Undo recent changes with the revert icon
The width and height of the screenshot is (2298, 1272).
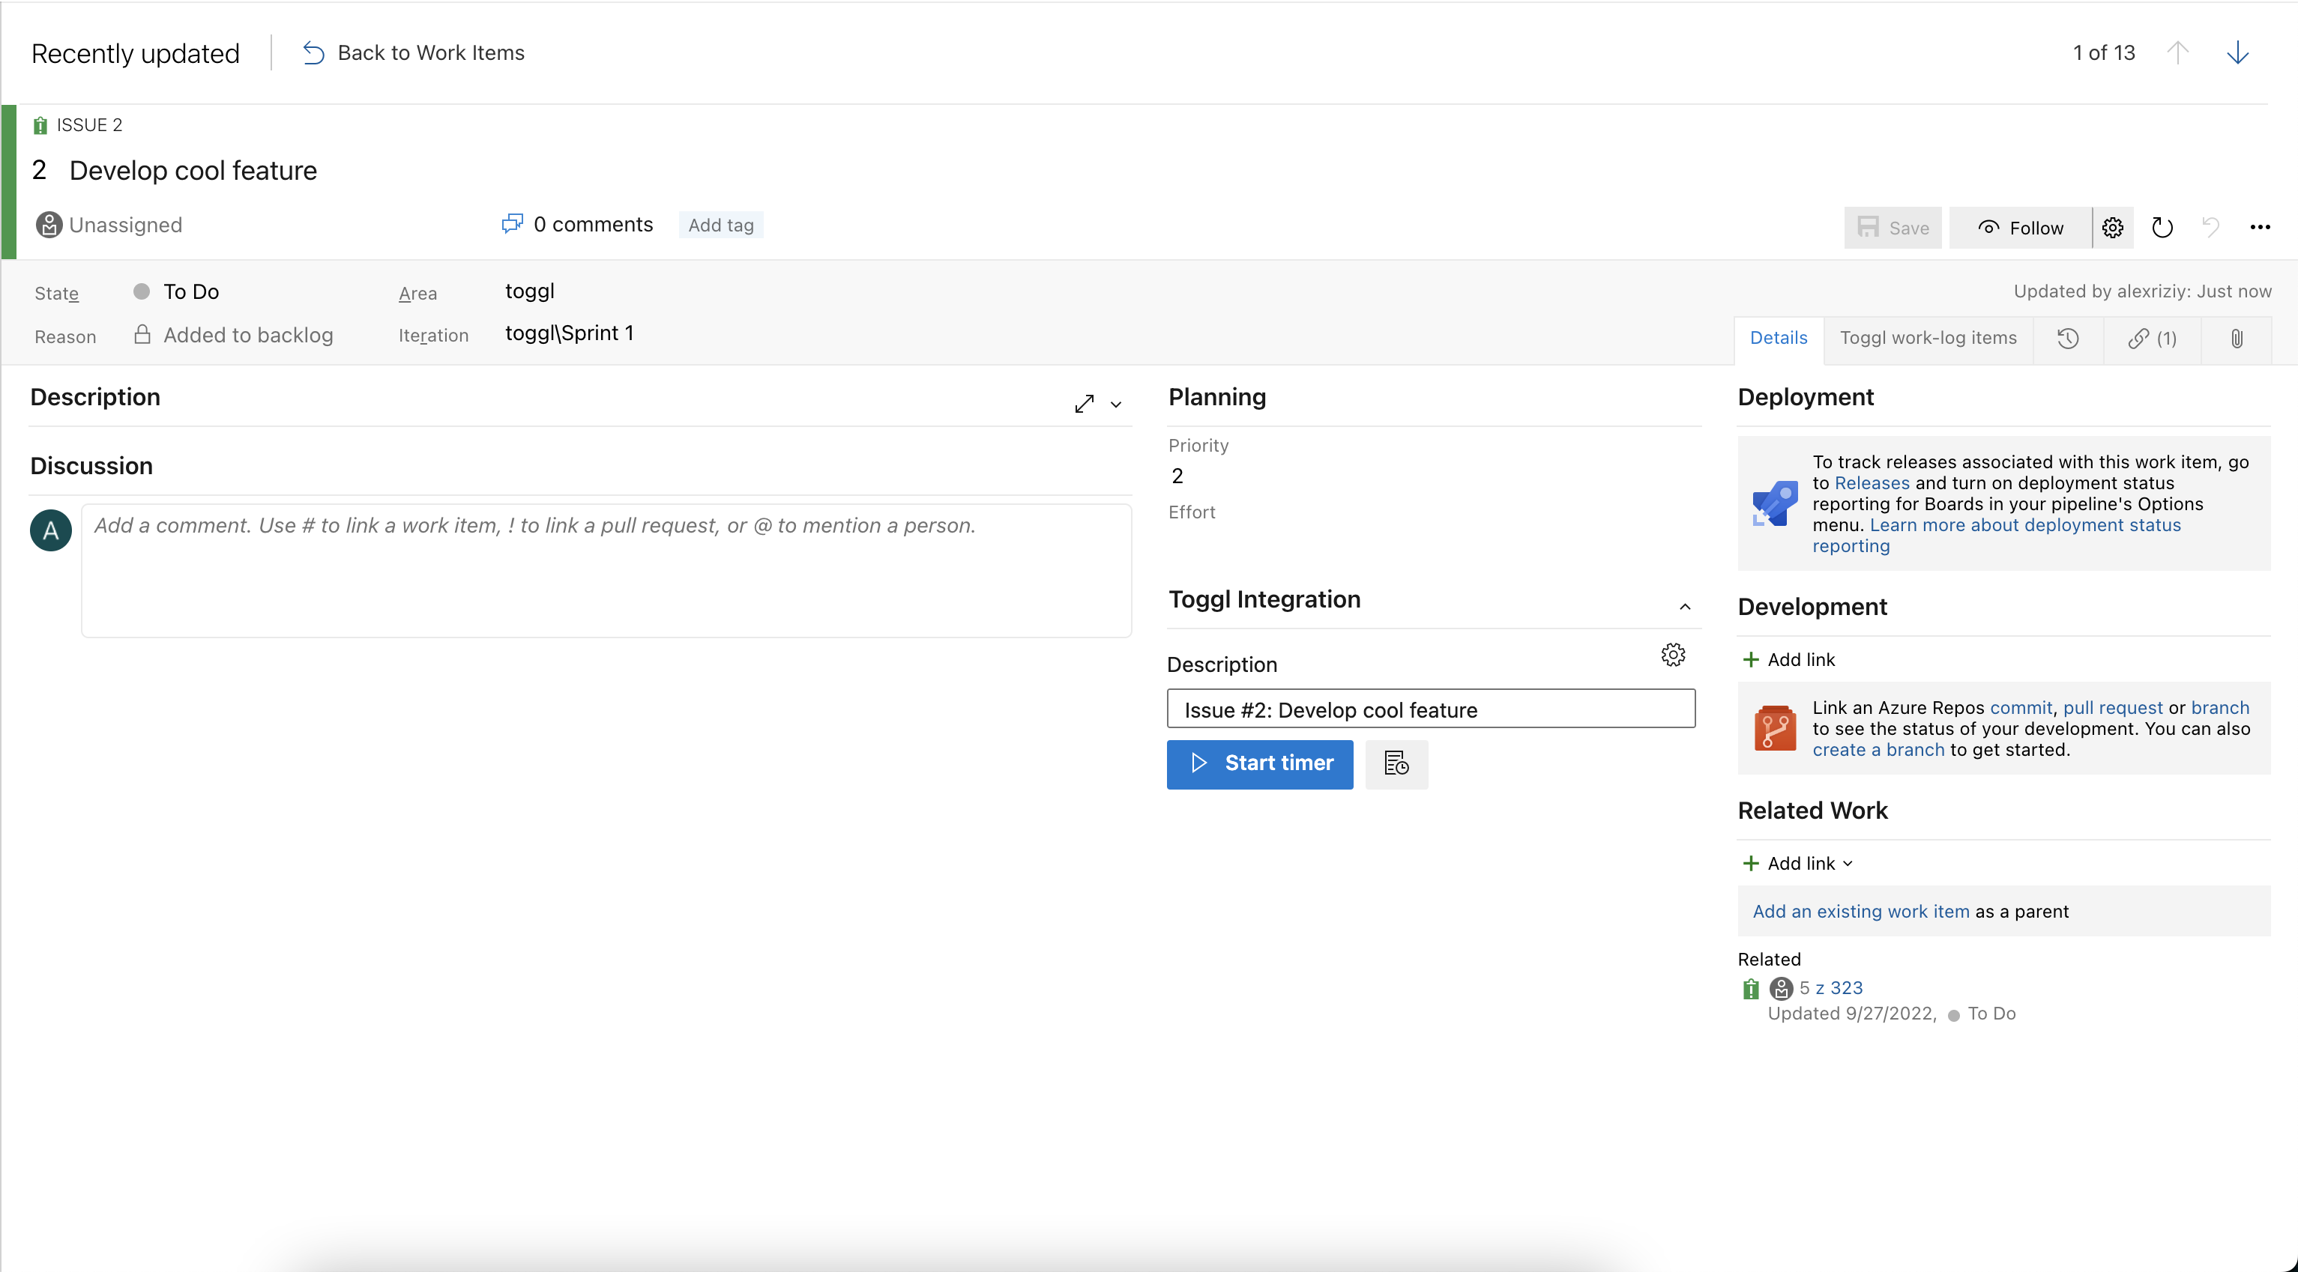tap(2210, 227)
